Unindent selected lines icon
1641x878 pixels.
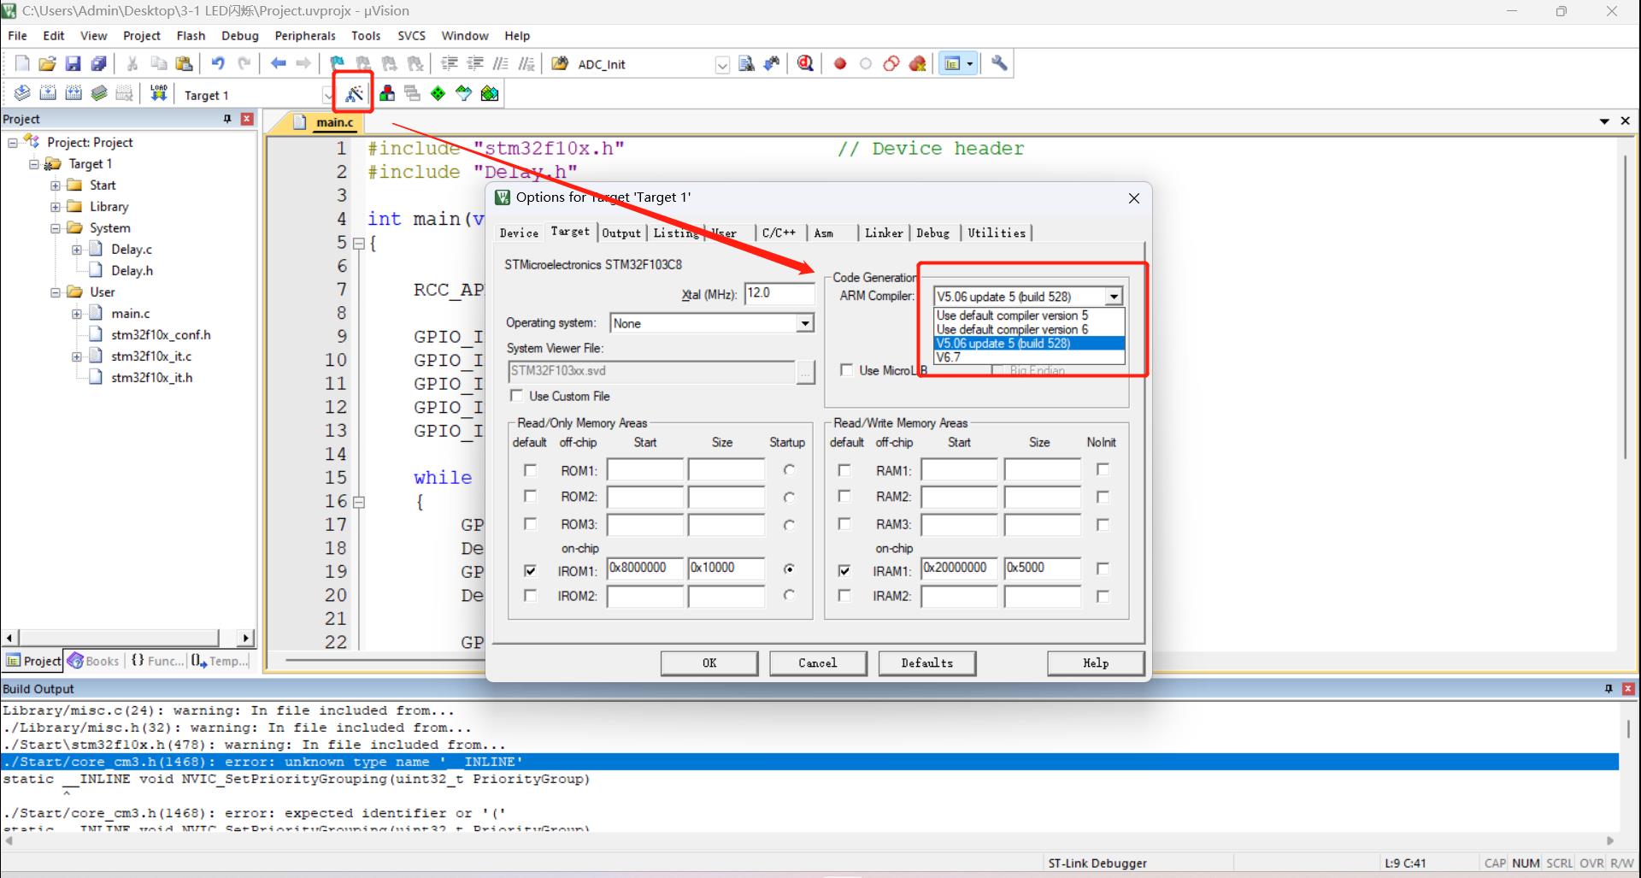(x=475, y=63)
